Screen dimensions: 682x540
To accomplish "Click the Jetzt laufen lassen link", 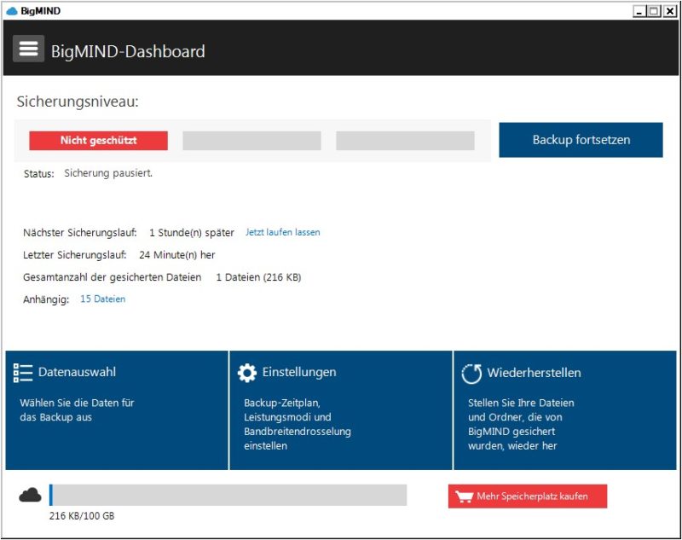I will [x=283, y=232].
